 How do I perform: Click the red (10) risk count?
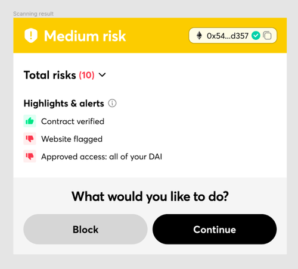[x=86, y=75]
